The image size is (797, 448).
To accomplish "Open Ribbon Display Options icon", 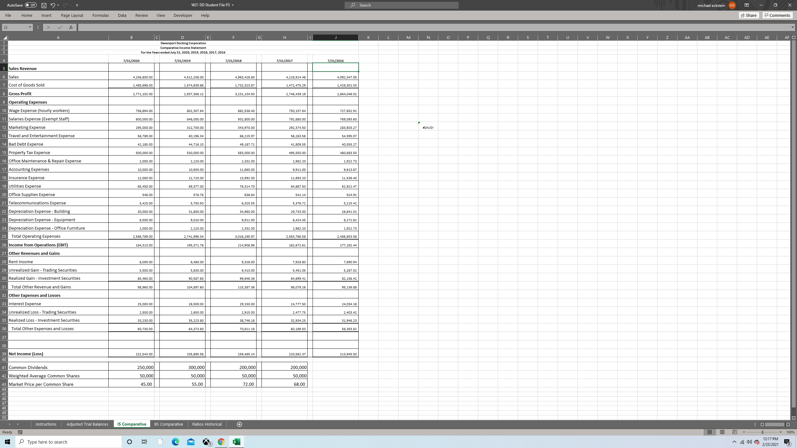I will point(747,5).
